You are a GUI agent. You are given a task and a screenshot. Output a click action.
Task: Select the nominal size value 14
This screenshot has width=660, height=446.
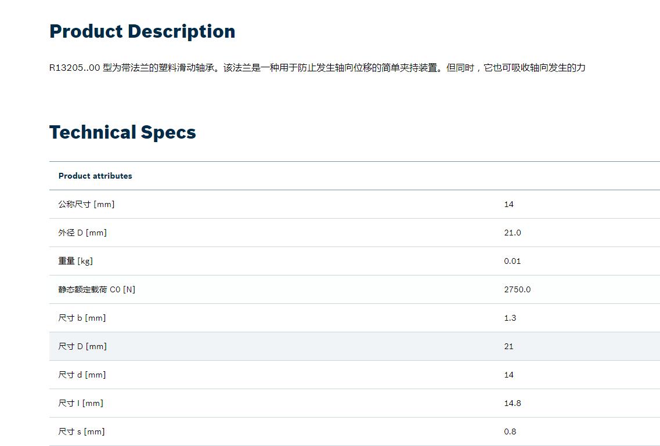click(x=508, y=204)
